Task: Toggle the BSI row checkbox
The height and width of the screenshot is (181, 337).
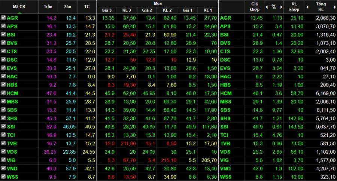Action: pyautogui.click(x=3, y=34)
